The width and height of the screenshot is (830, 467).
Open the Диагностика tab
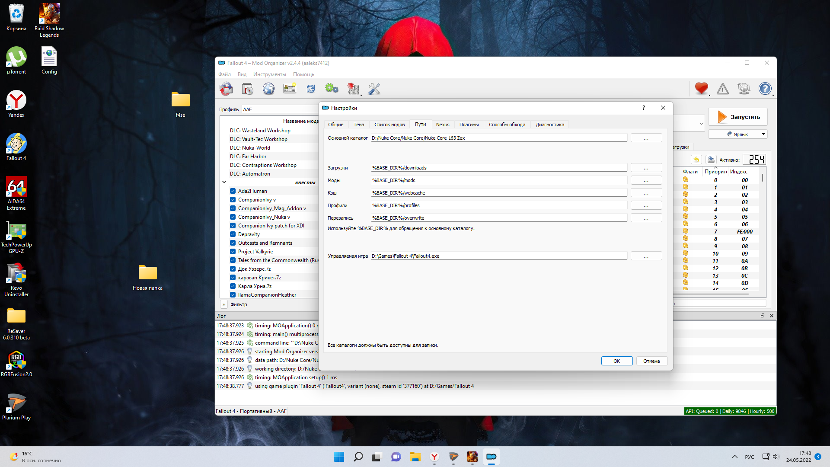click(549, 125)
